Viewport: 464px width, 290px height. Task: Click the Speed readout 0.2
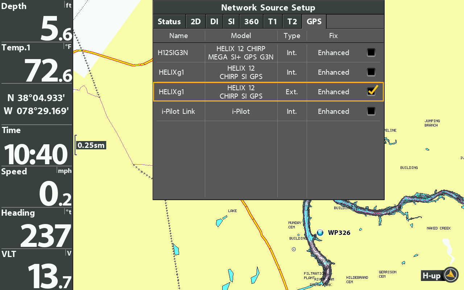coord(55,194)
